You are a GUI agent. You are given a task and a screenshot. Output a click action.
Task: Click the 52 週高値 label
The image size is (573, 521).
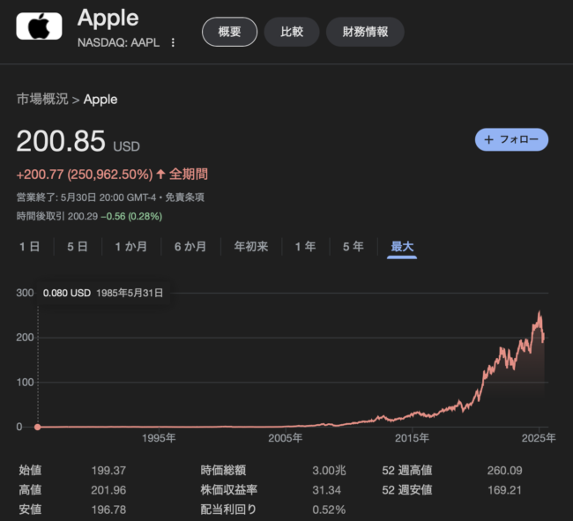(x=407, y=470)
